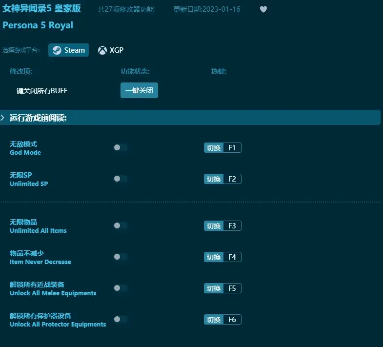Turn on Unlimited All Items toggle
The height and width of the screenshot is (347, 383).
coord(121,225)
